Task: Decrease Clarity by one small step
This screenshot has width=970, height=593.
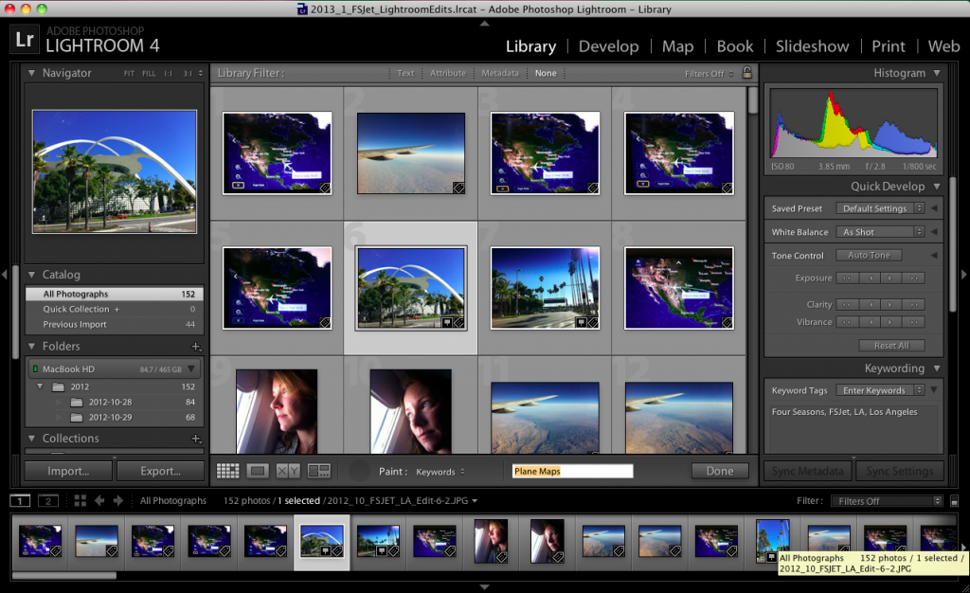Action: (x=871, y=304)
